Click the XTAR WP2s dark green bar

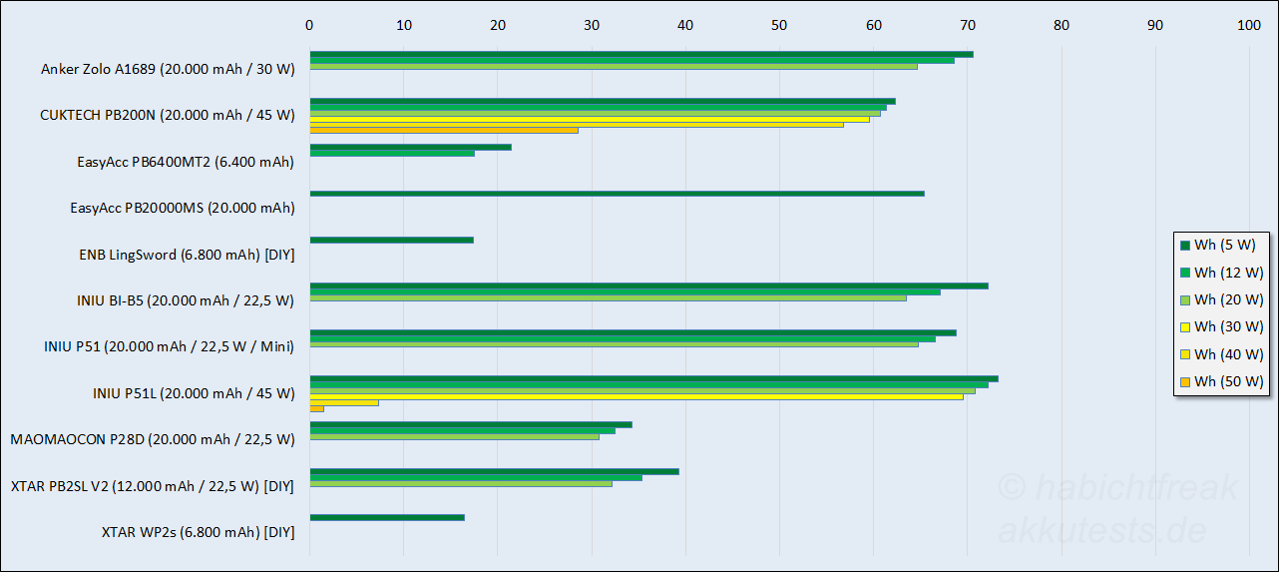pos(387,517)
